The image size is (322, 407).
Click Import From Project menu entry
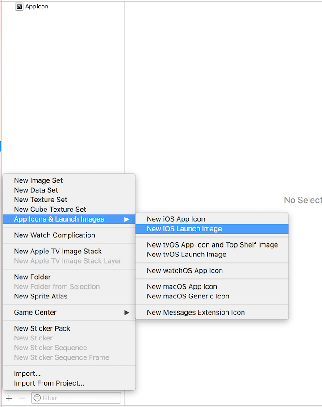49,383
